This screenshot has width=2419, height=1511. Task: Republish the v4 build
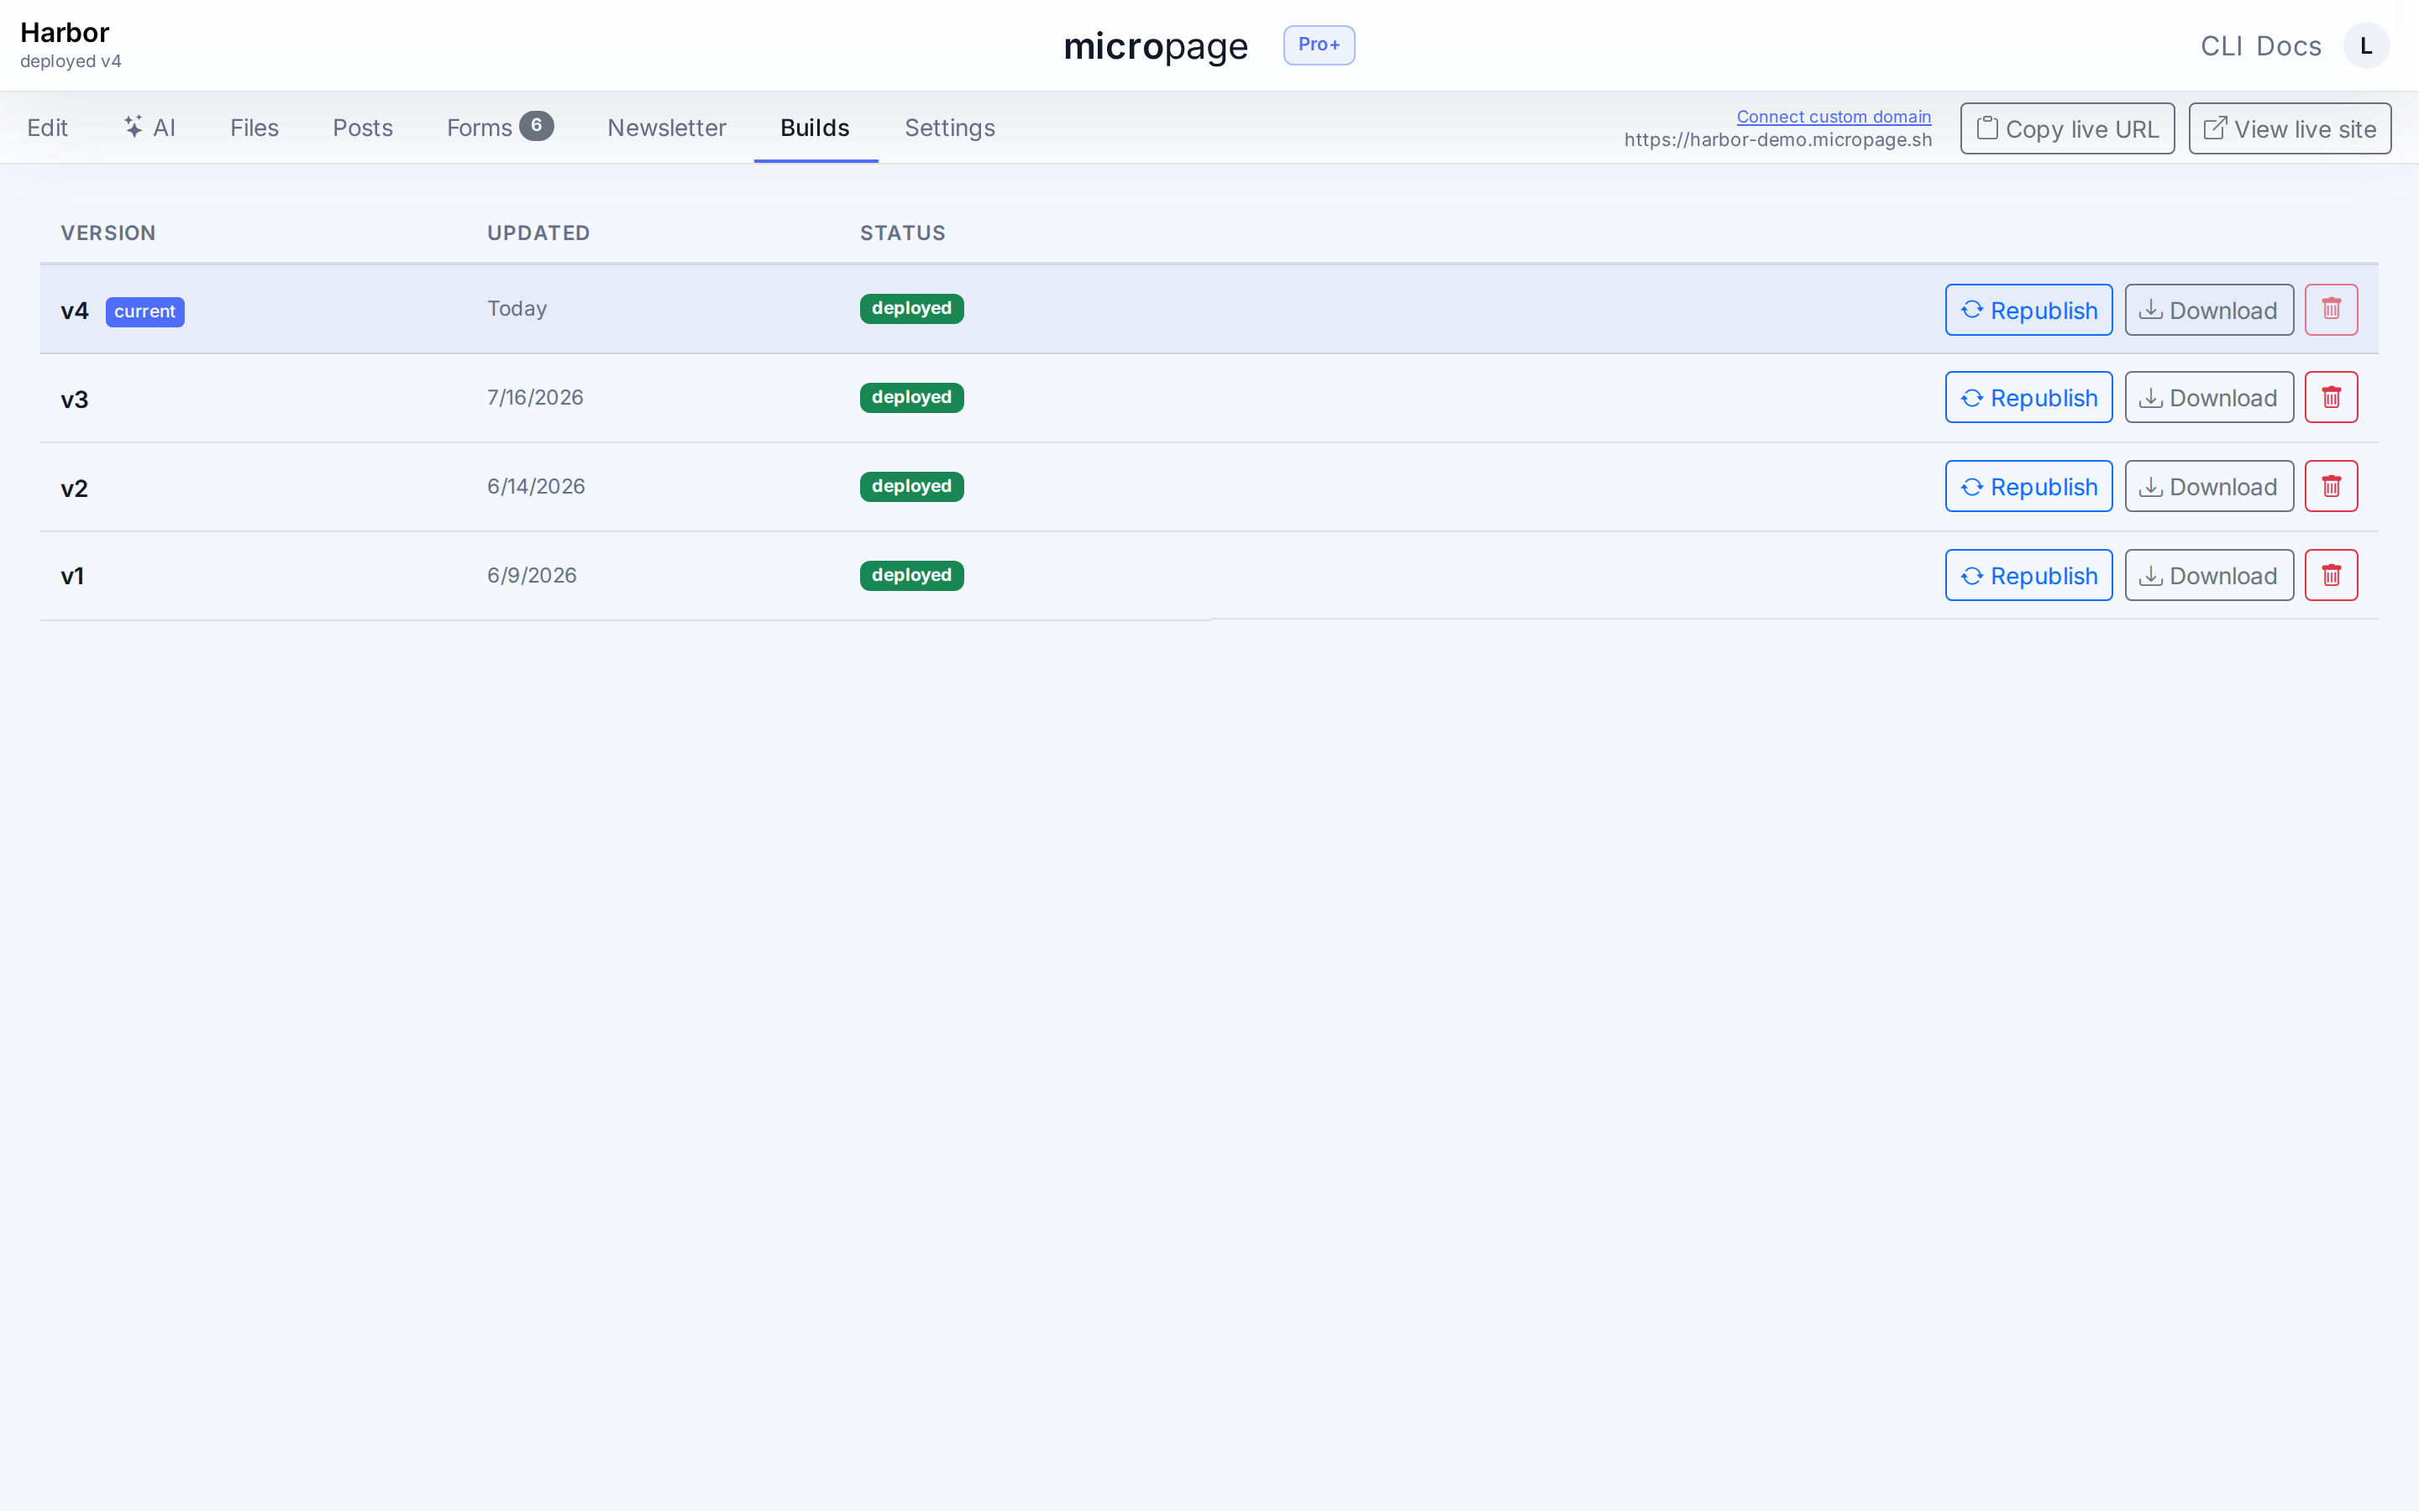(x=2028, y=310)
